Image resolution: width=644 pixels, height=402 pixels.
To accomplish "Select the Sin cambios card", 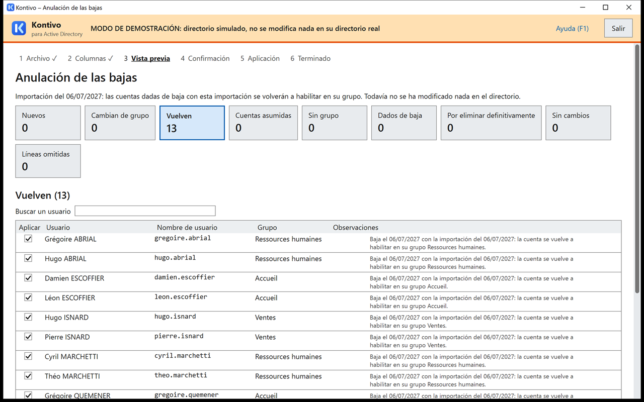I will pos(578,123).
